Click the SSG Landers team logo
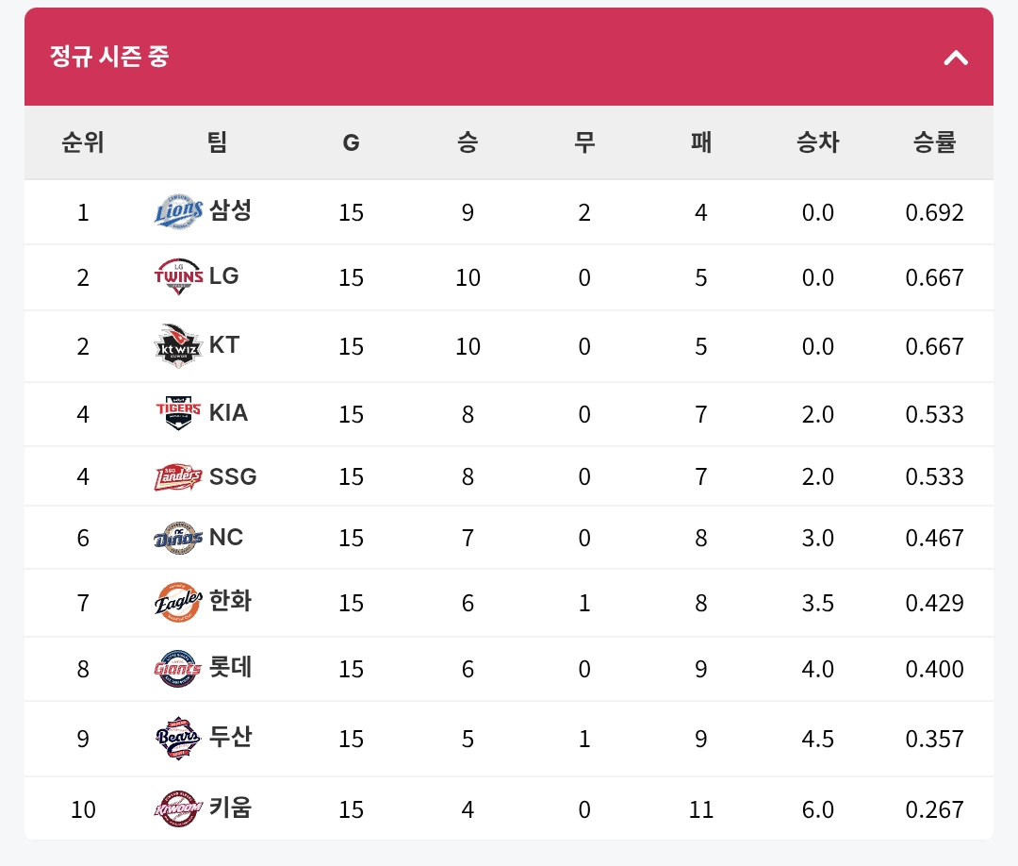 click(x=178, y=476)
